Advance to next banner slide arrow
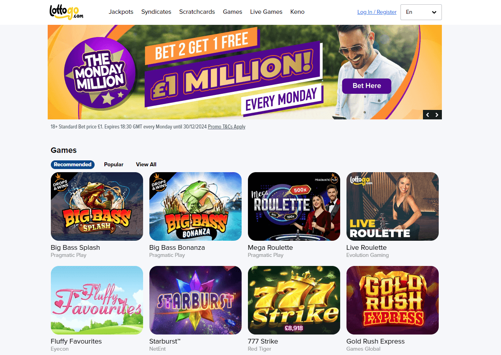The width and height of the screenshot is (501, 355). [x=437, y=115]
